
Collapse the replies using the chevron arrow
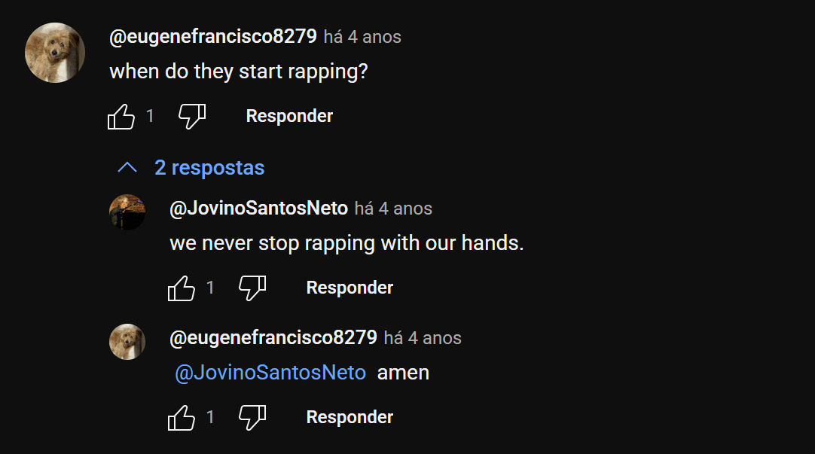click(127, 167)
